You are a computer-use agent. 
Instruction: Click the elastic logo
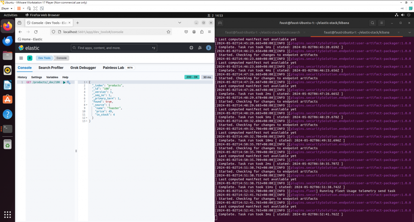(29, 48)
